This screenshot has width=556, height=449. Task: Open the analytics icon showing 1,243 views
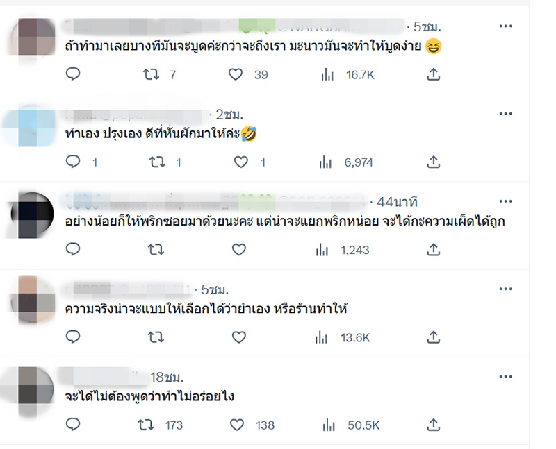[x=321, y=248]
